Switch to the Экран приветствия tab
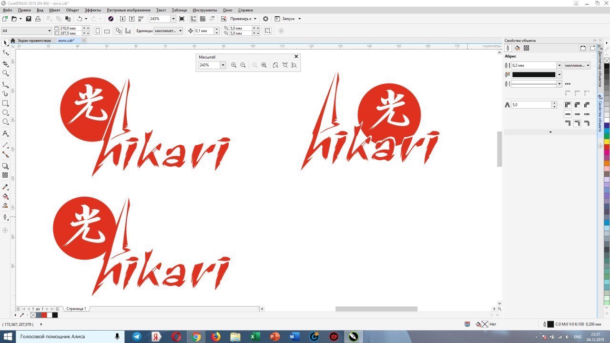Screen dimensions: 610x343 (x=34, y=40)
